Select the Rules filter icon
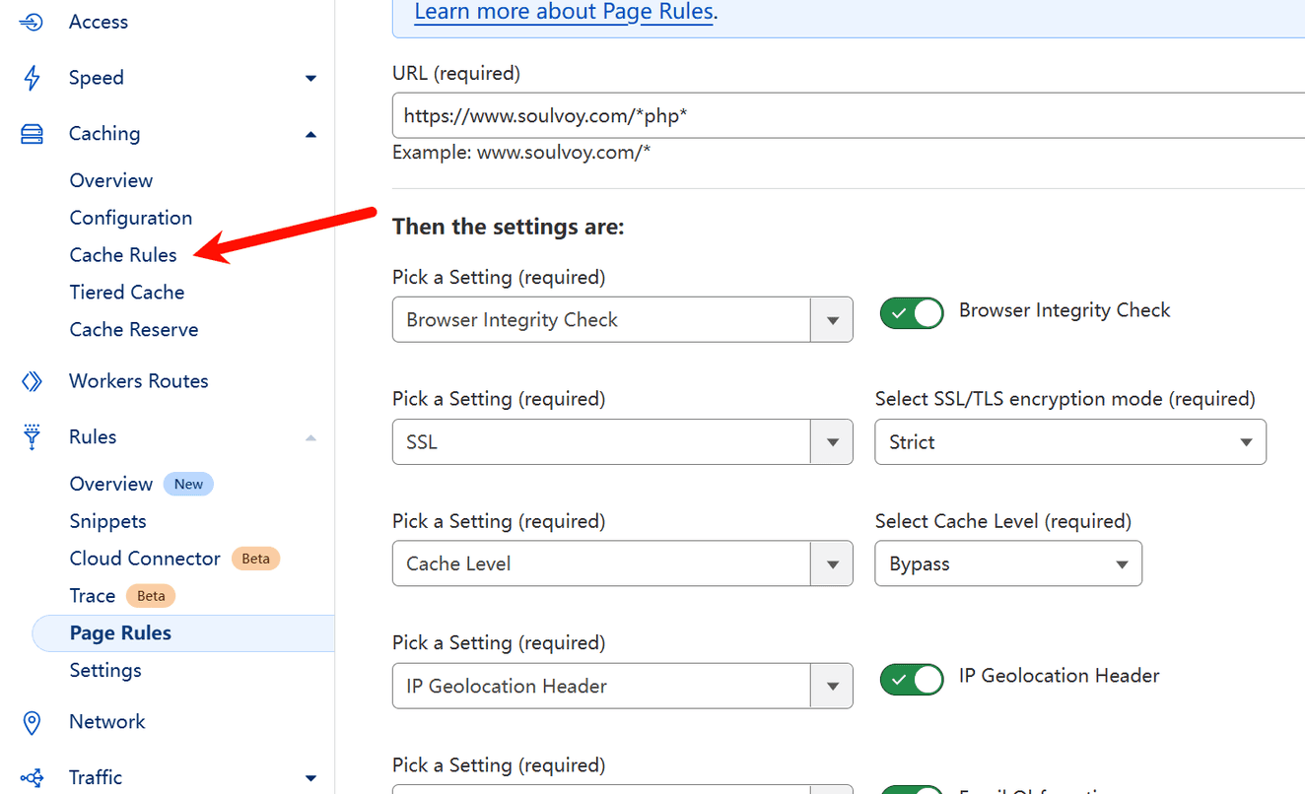The image size is (1305, 794). pyautogui.click(x=31, y=436)
